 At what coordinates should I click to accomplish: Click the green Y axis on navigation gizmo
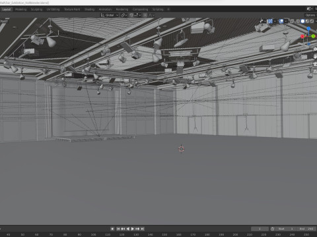(313, 36)
